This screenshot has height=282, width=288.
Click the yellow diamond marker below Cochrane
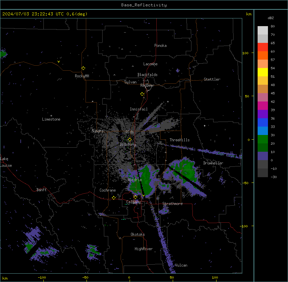pyautogui.click(x=114, y=198)
